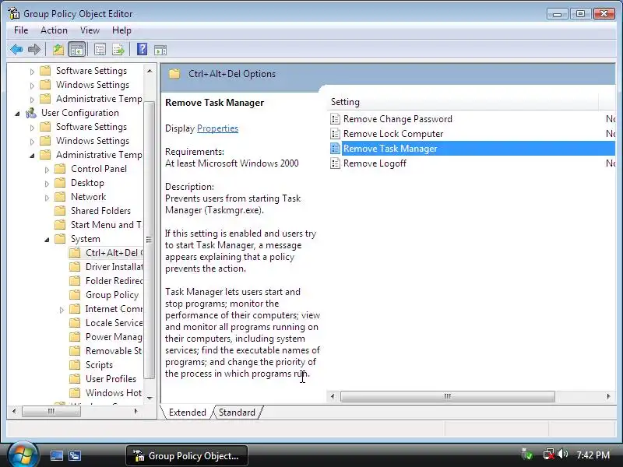Image resolution: width=623 pixels, height=467 pixels.
Task: Select the Removable Storage folder
Action: click(114, 351)
